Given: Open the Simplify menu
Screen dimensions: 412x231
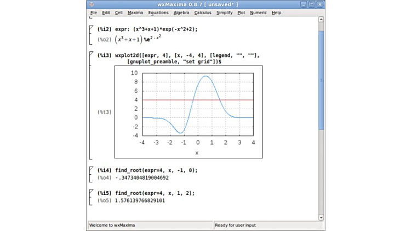Looking at the screenshot, I should [x=224, y=13].
